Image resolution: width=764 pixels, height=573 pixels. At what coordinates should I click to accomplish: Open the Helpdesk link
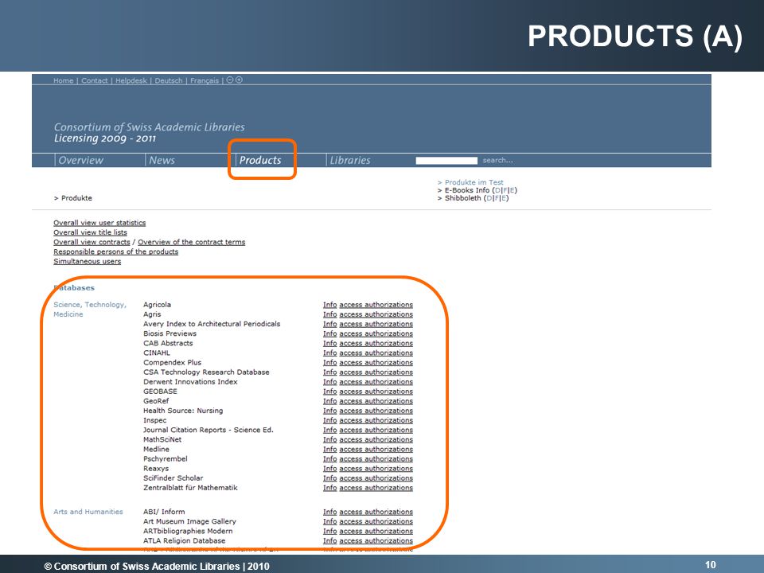pos(131,80)
